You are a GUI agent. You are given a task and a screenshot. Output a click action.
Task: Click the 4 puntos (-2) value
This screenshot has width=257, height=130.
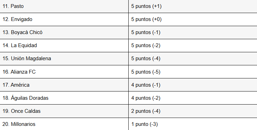tap(146, 98)
